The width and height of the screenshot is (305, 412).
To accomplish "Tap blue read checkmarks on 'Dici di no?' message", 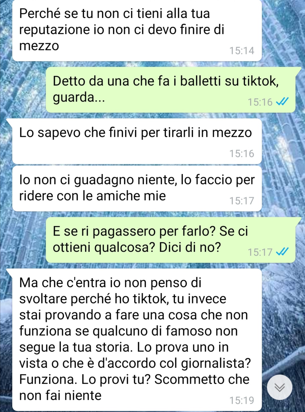I will coord(282,252).
